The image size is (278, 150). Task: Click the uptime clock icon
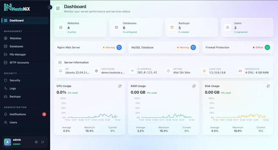pos(169,71)
